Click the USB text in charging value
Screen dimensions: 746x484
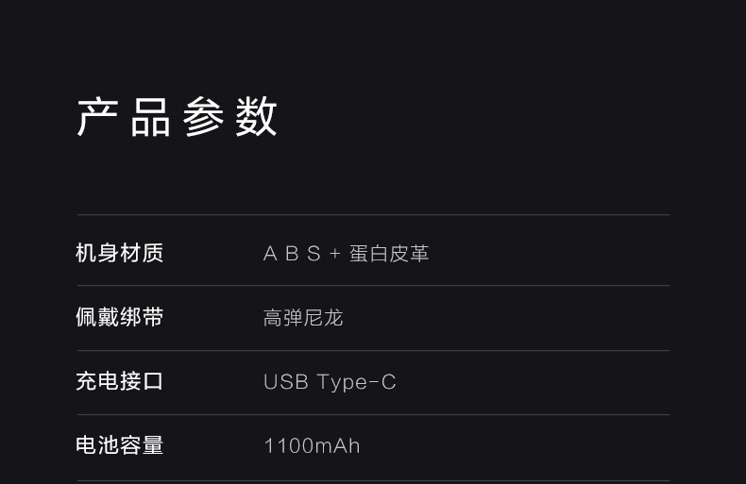(x=285, y=382)
